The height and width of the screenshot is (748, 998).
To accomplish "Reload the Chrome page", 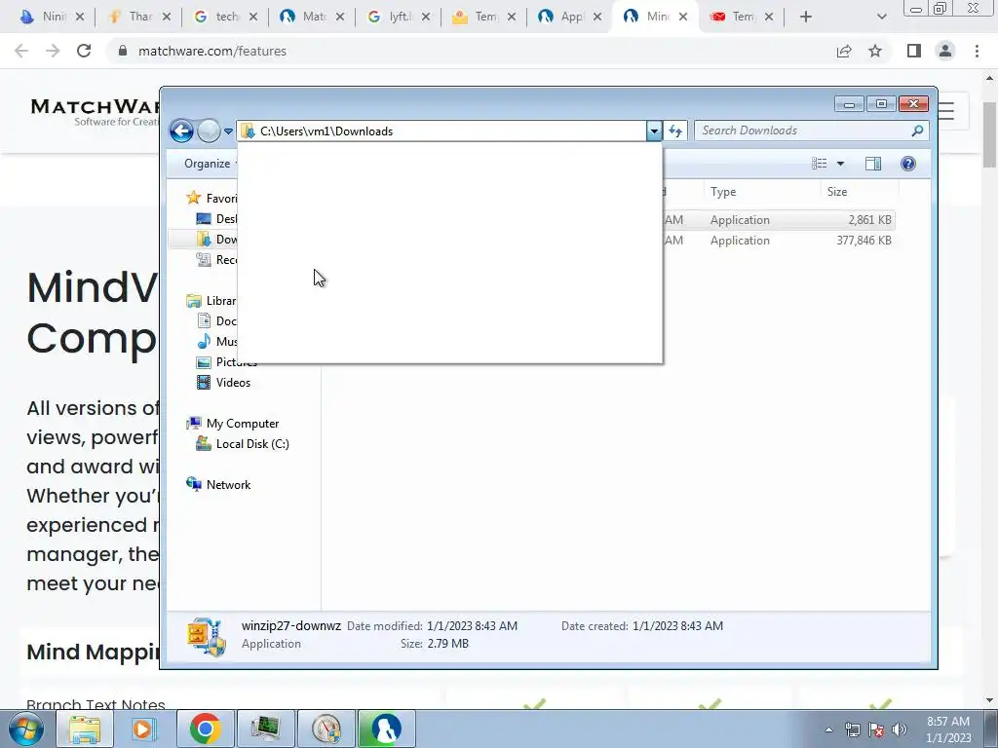I will pyautogui.click(x=84, y=51).
